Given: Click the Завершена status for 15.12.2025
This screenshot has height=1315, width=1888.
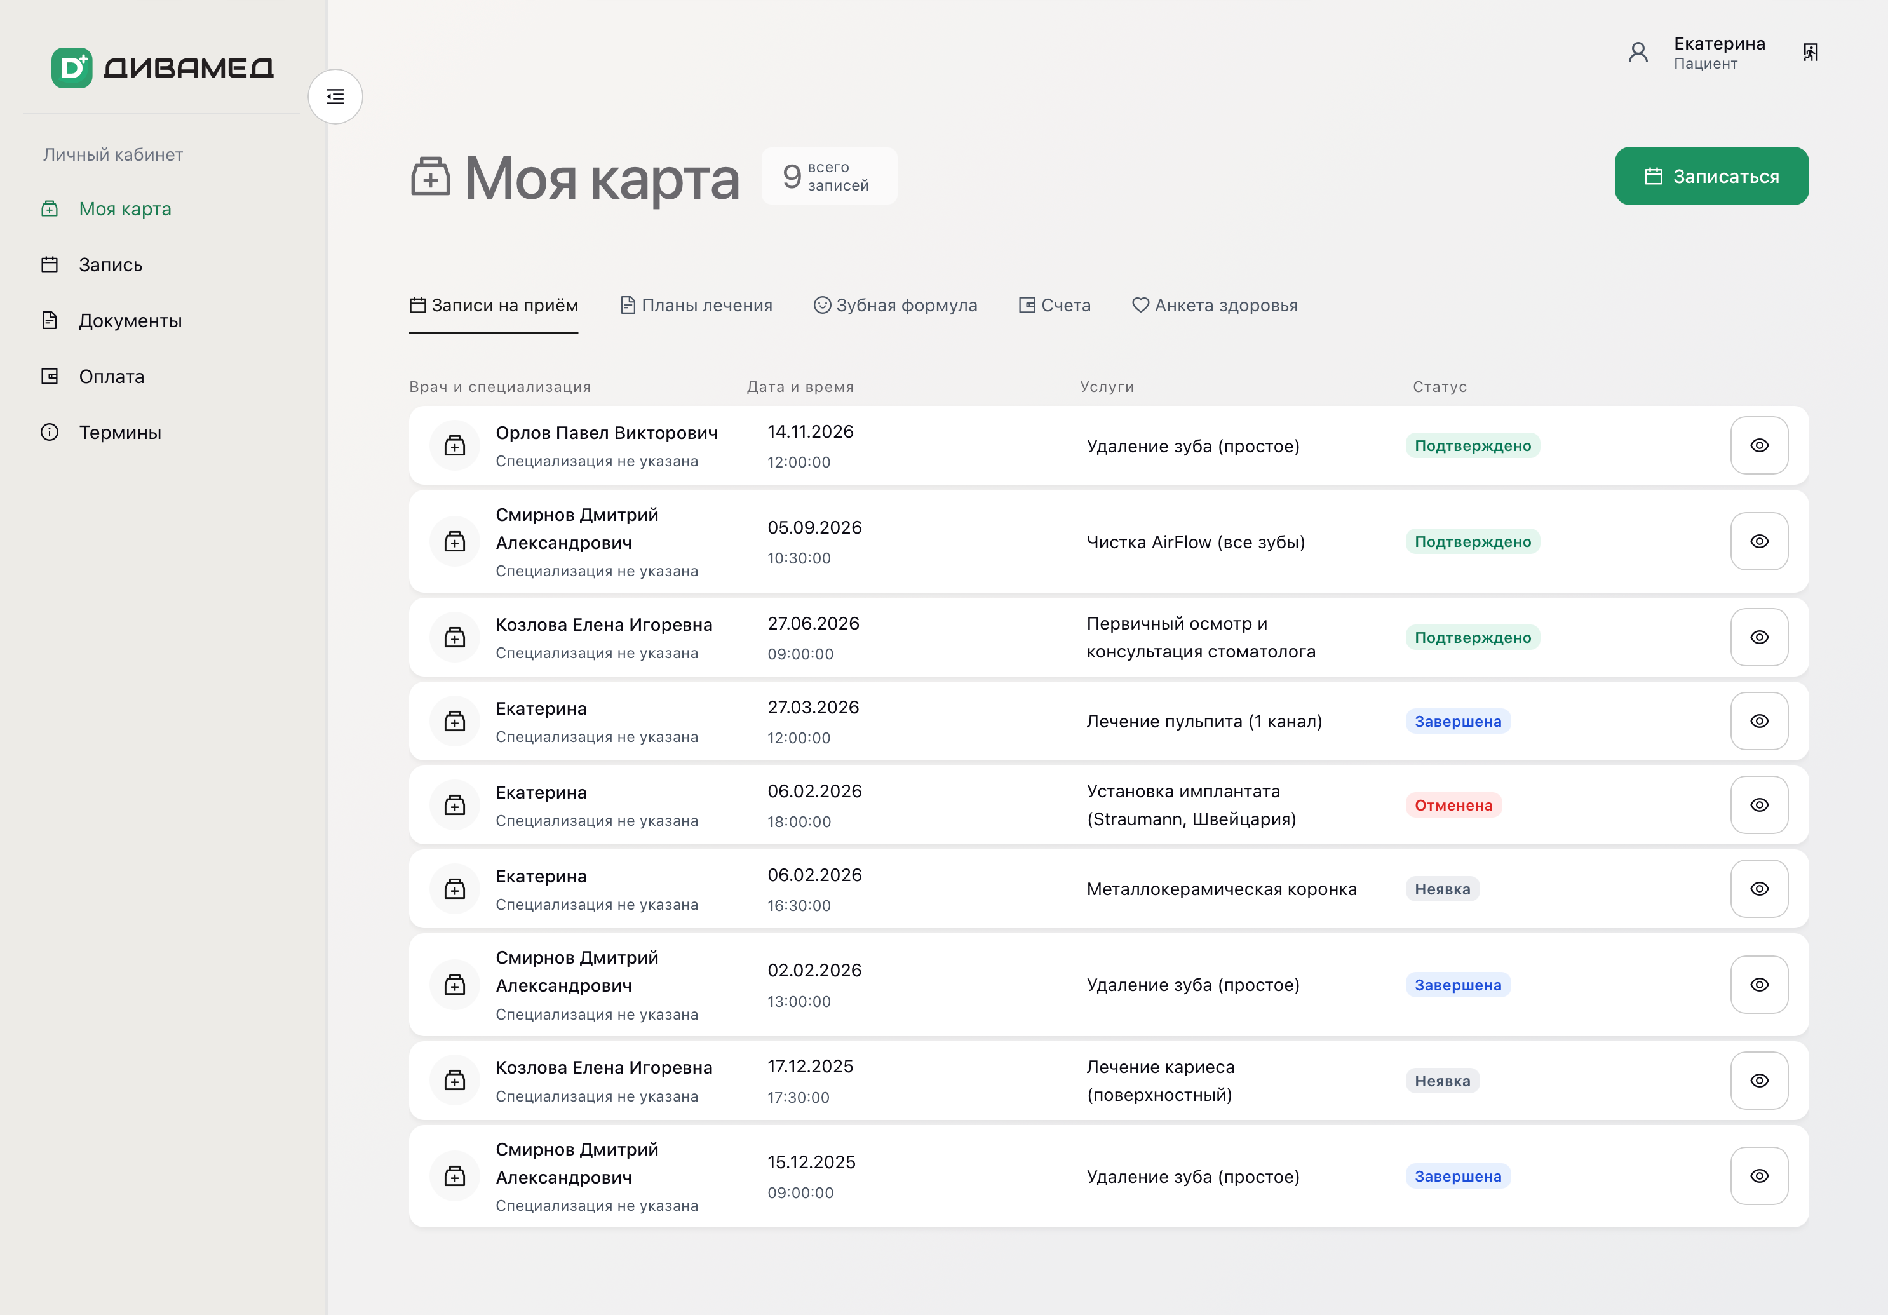Looking at the screenshot, I should coord(1458,1177).
